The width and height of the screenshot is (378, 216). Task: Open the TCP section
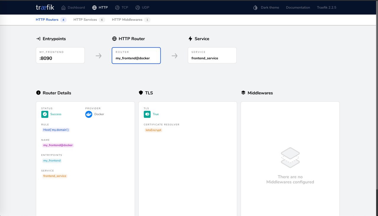pos(121,8)
